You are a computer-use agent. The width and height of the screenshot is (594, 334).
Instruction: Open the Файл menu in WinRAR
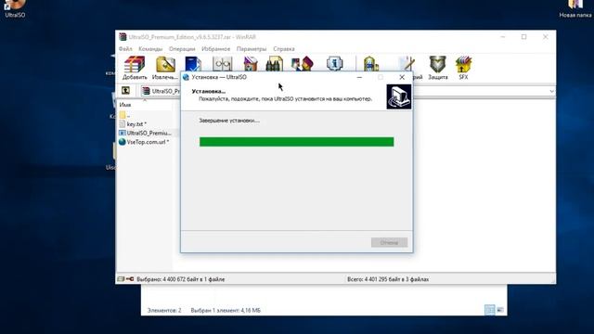click(x=125, y=49)
